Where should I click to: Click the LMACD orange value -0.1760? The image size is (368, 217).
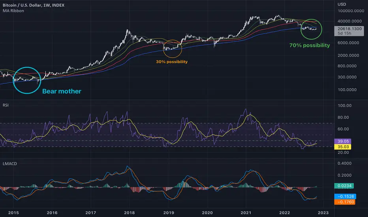pos(345,202)
